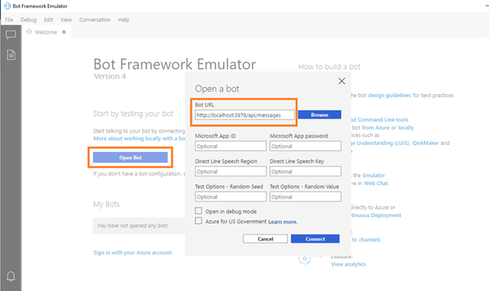
Task: Focus the Microsoft App ID field
Action: point(231,146)
